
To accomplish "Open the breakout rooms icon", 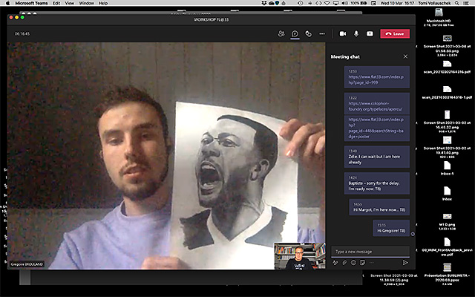I will pos(309,33).
